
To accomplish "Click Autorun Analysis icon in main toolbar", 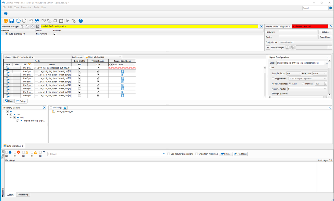I will point(49,21).
